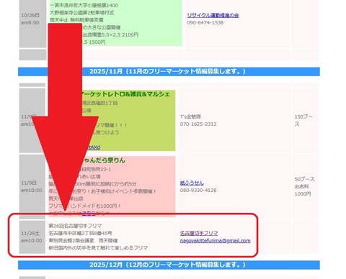
Task: Click the ゃんだら祭りん event heading
Action: (x=104, y=160)
